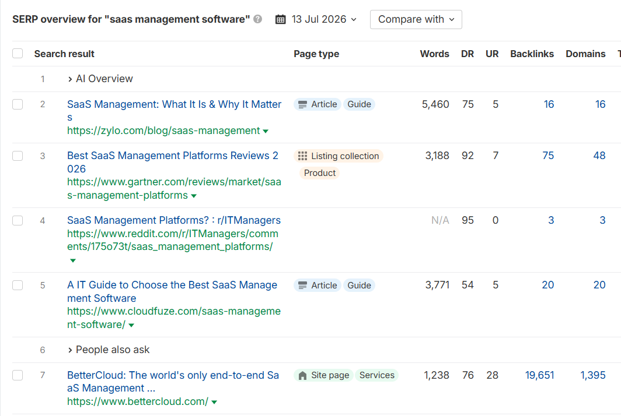This screenshot has height=416, width=621.
Task: Check the box for the zylo.com result
Action: 18,104
